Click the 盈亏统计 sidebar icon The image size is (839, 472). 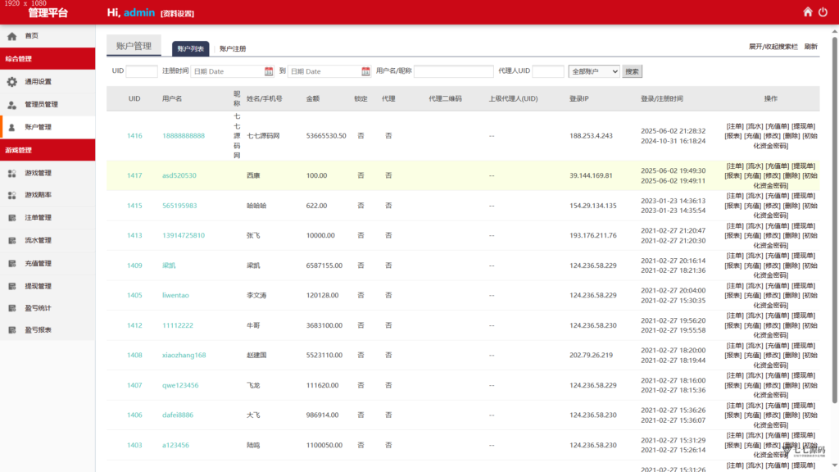coord(11,308)
